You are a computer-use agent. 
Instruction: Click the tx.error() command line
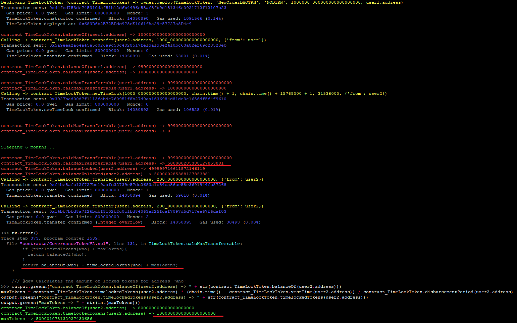25,233
